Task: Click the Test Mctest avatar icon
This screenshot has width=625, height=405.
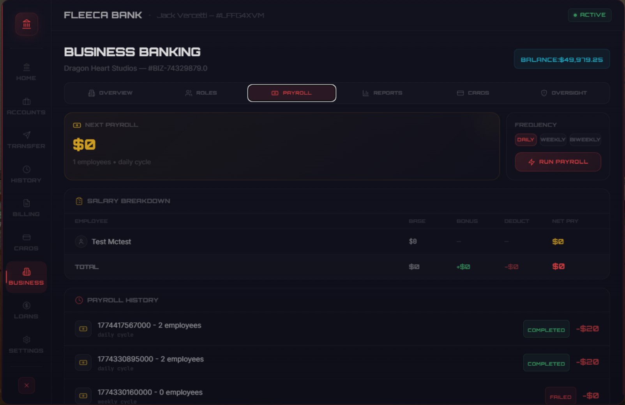Action: point(81,241)
